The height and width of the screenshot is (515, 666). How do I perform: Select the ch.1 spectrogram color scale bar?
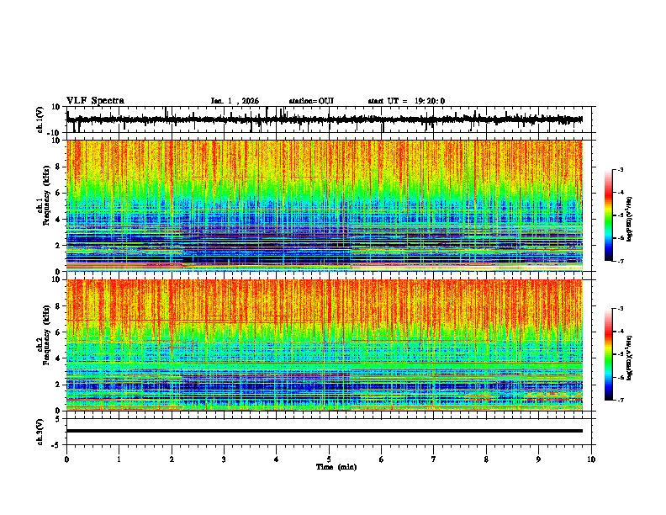coord(608,215)
